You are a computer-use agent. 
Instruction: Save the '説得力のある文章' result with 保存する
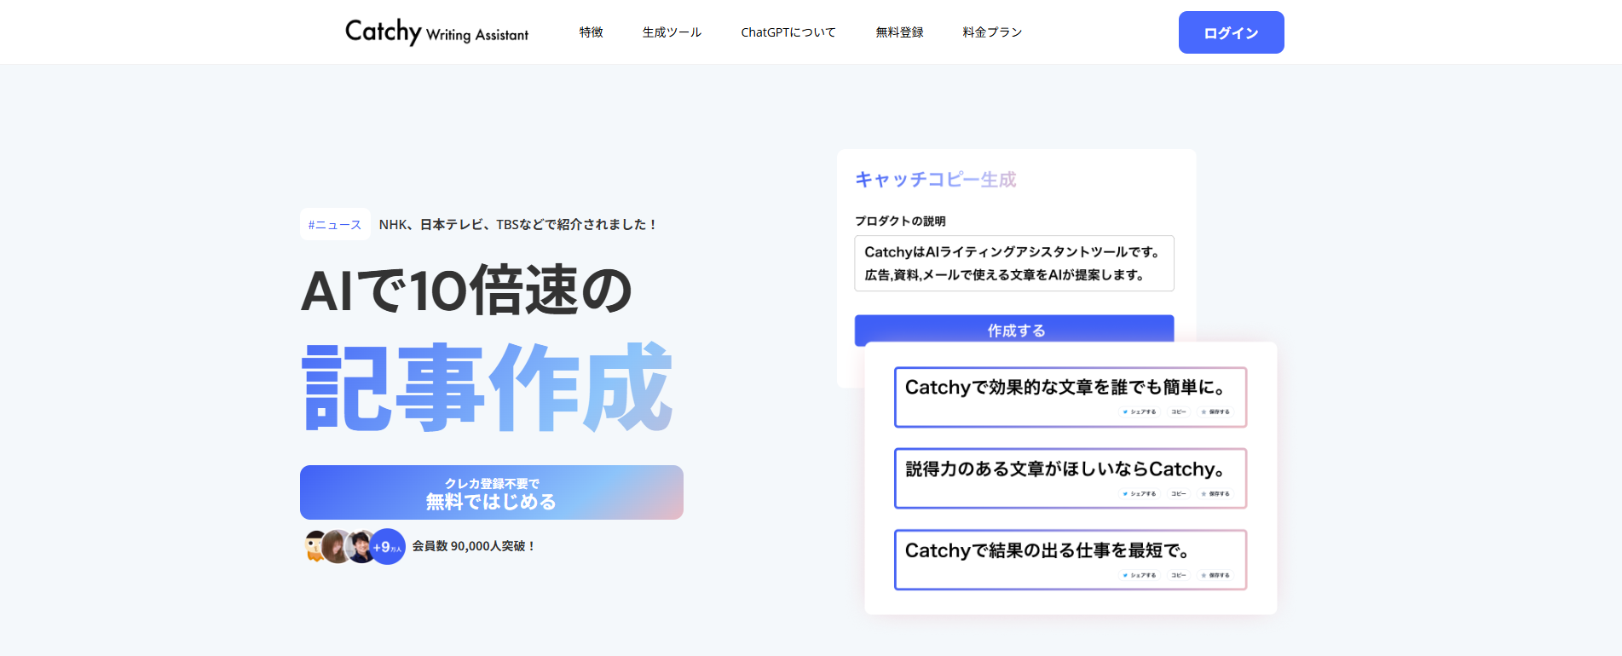pyautogui.click(x=1215, y=493)
